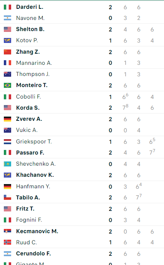This screenshot has height=265, width=164.
Task: Click the Serbian flag beside Kecmanovic M.
Action: [x=7, y=231]
